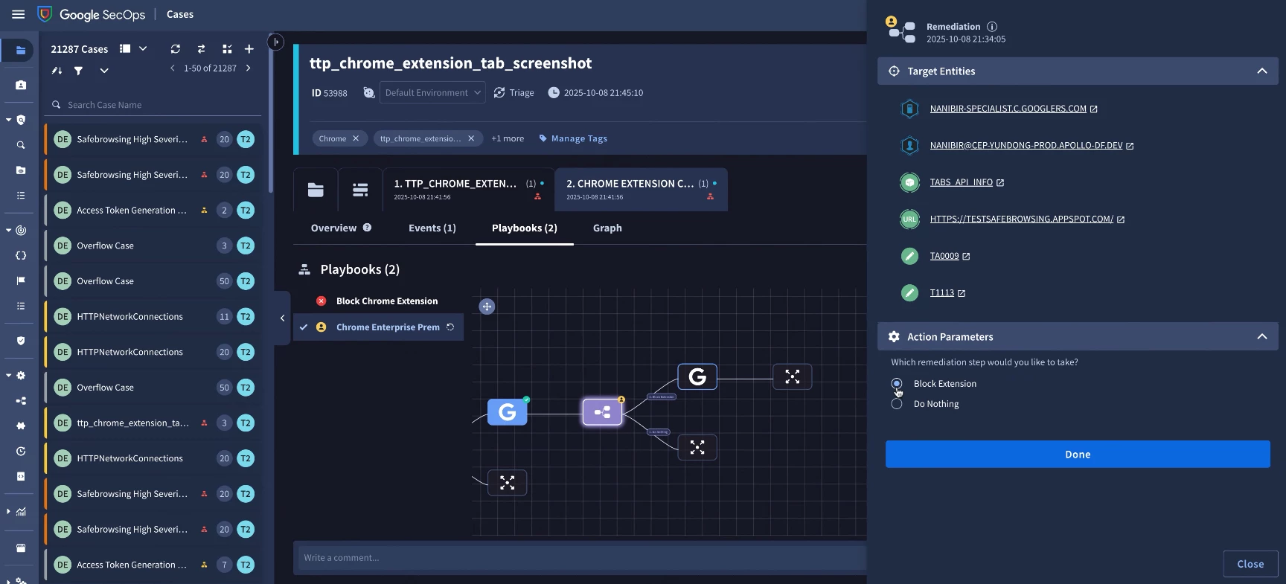This screenshot has width=1286, height=584.
Task: Switch to the Graph tab
Action: tap(607, 228)
